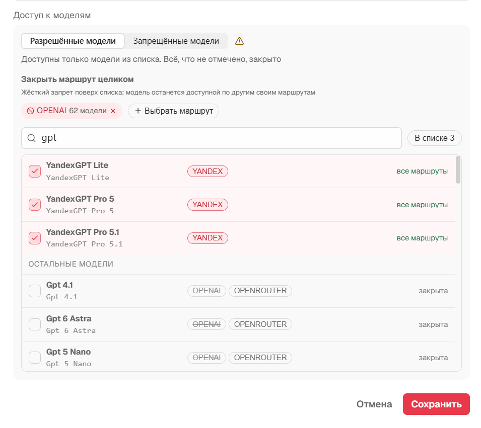Open the Выбрать маршрут route selector
481x428 pixels.
tap(173, 111)
